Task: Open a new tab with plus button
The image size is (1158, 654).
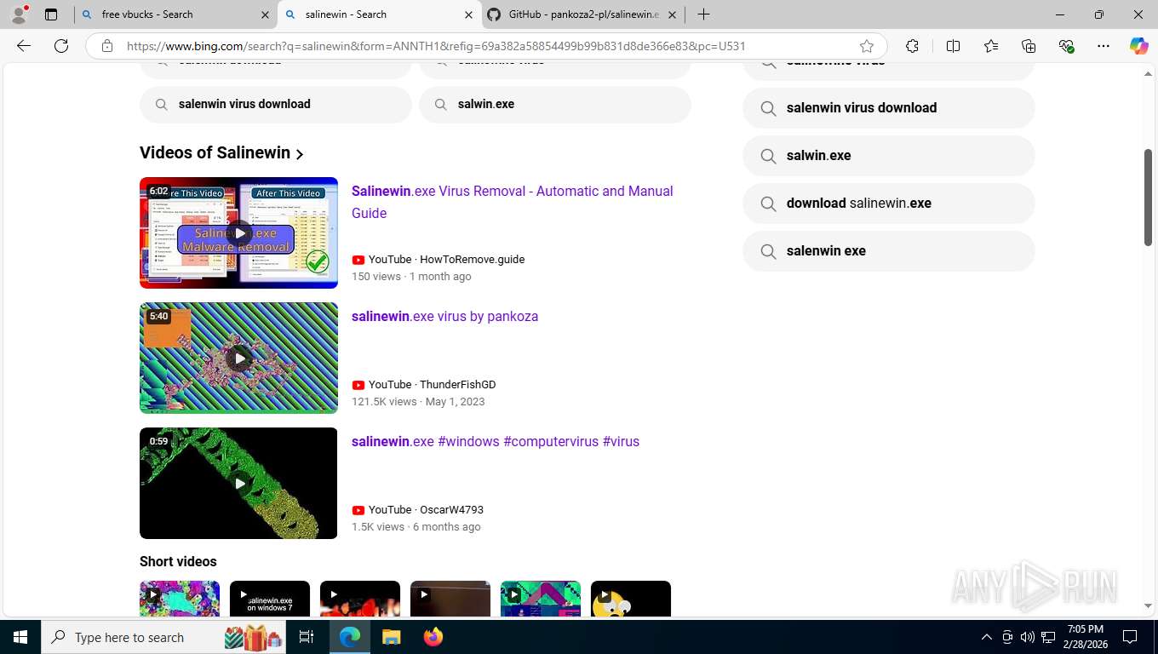Action: pos(703,14)
